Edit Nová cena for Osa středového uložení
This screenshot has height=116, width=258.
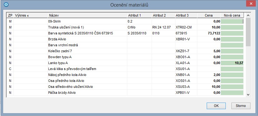pos(232,87)
